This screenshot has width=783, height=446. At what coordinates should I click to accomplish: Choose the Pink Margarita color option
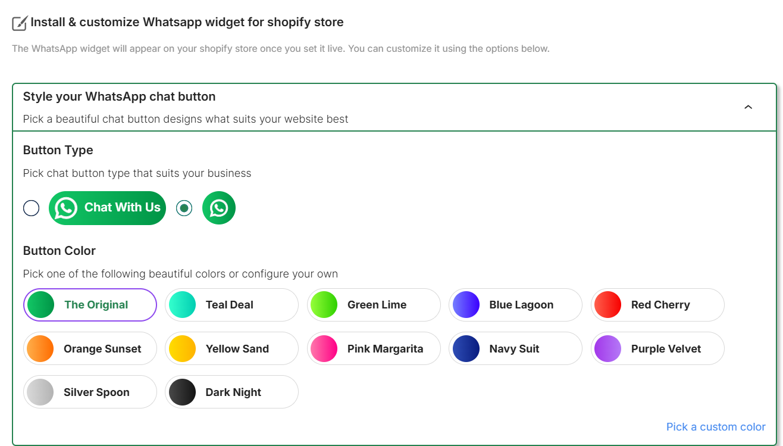pos(374,348)
